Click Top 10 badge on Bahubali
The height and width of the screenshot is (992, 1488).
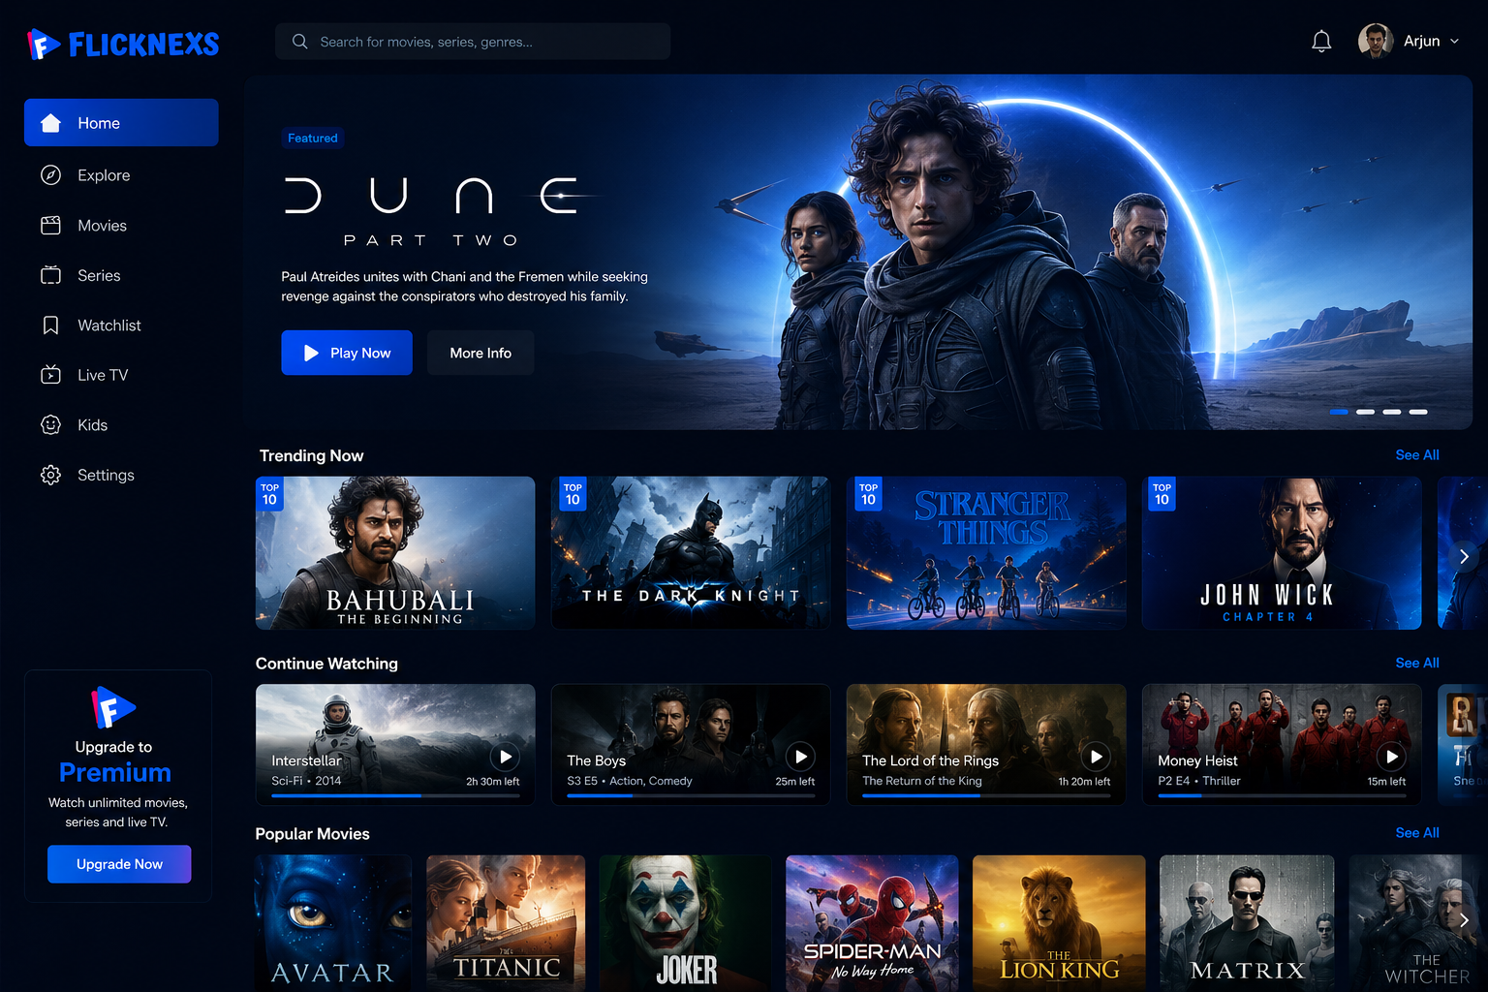269,494
